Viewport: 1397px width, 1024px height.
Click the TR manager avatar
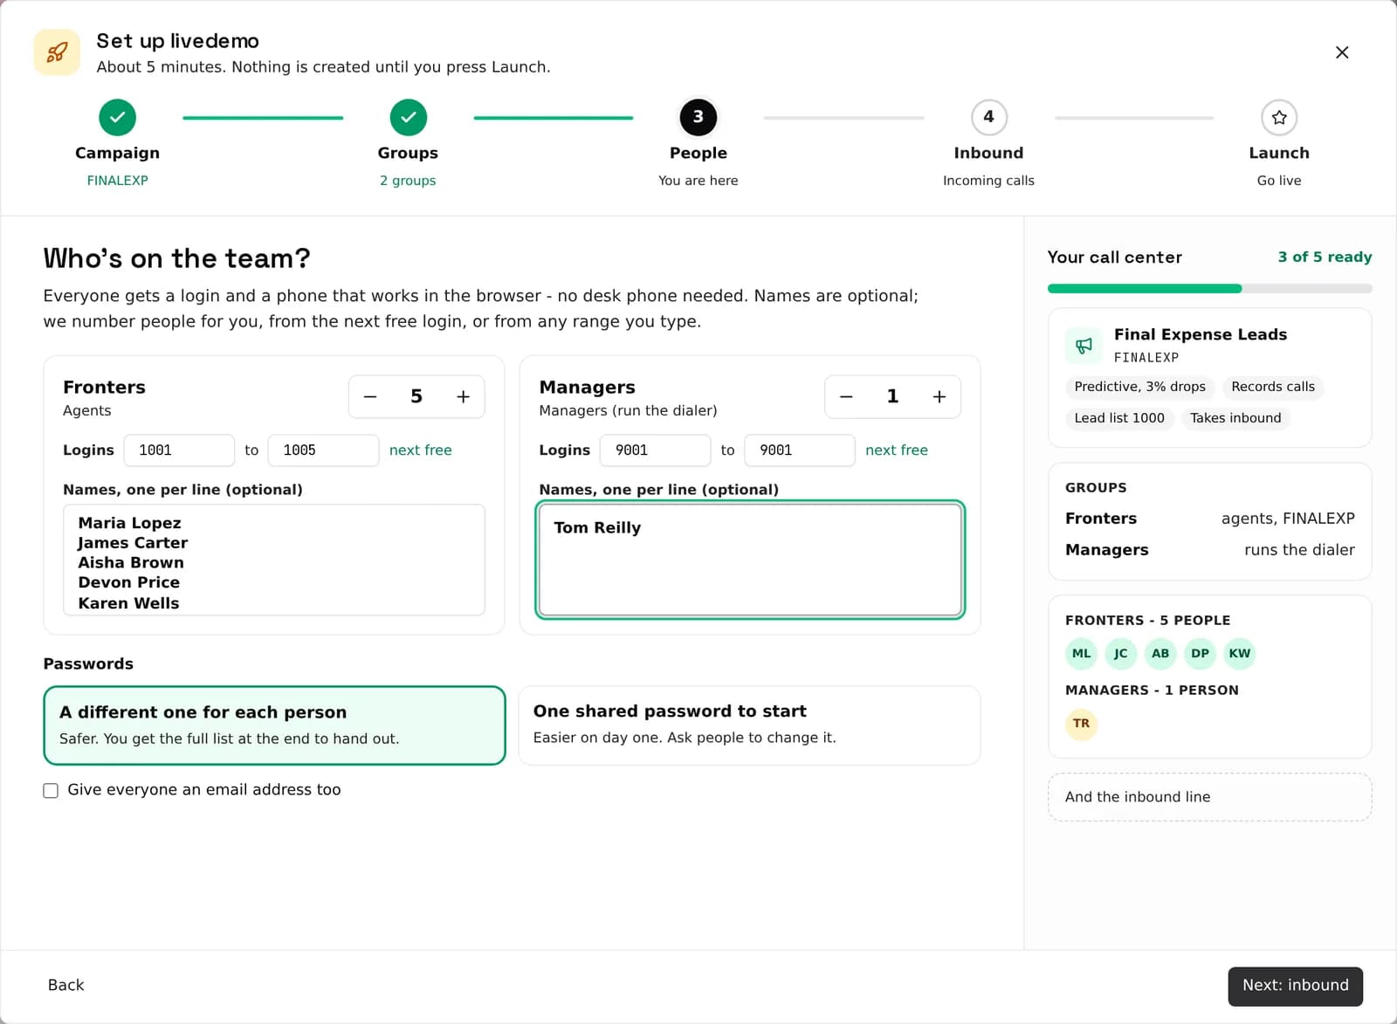1081,724
